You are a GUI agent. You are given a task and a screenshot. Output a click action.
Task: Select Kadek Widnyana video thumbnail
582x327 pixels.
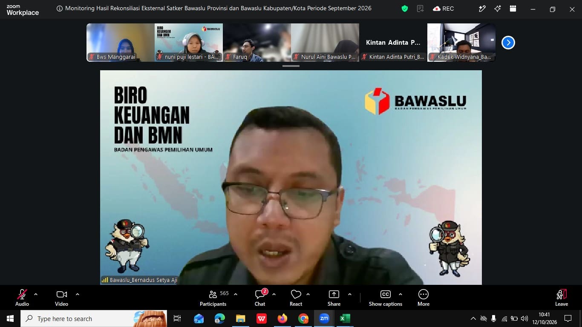461,43
